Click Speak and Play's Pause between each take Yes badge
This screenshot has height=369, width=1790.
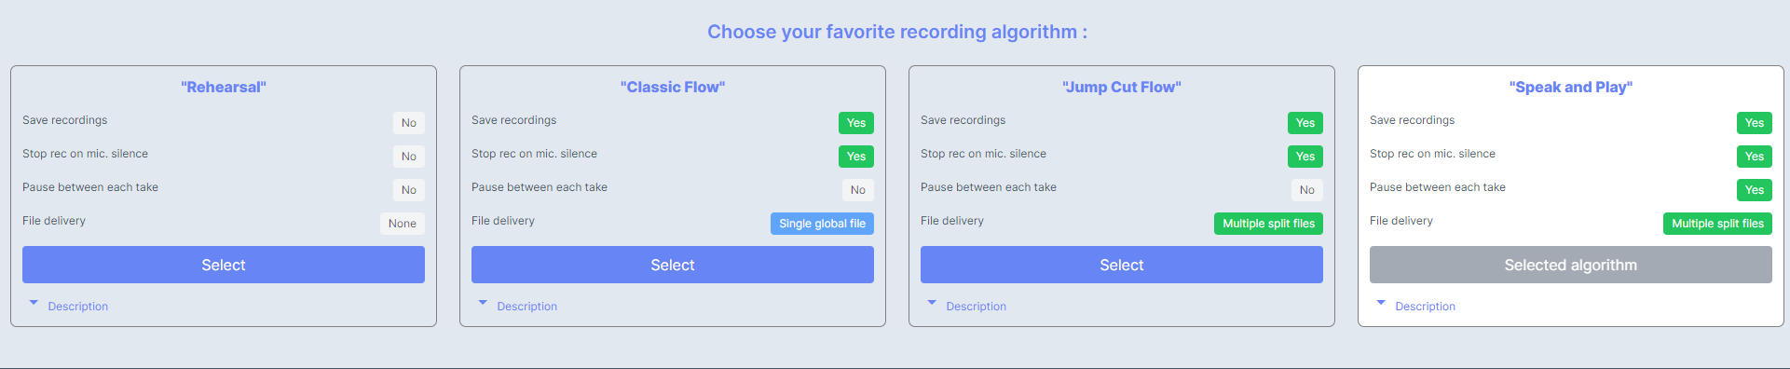(1755, 190)
